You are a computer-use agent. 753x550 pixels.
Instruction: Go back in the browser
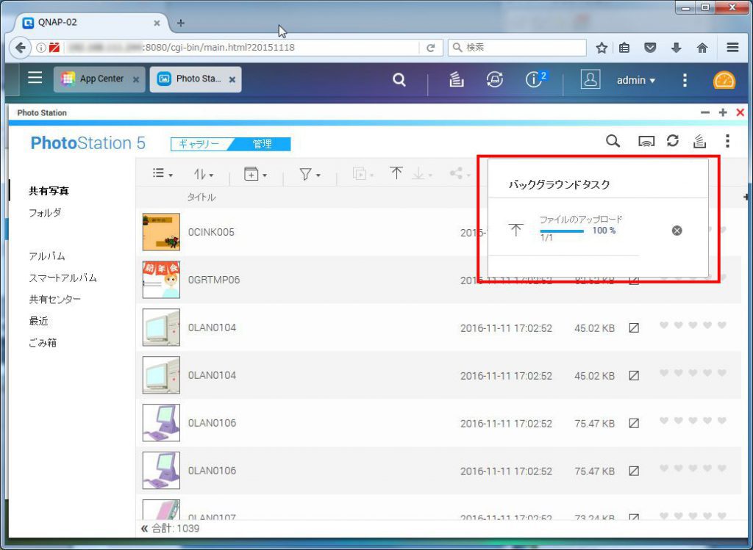tap(20, 48)
